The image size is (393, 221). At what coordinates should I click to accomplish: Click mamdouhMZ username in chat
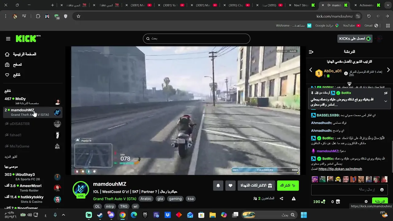tap(328, 151)
